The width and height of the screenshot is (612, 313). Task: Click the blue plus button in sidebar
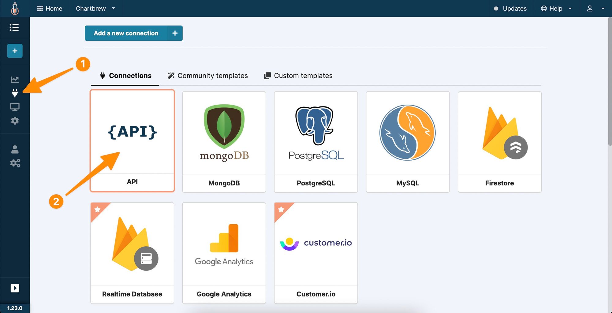pyautogui.click(x=15, y=51)
